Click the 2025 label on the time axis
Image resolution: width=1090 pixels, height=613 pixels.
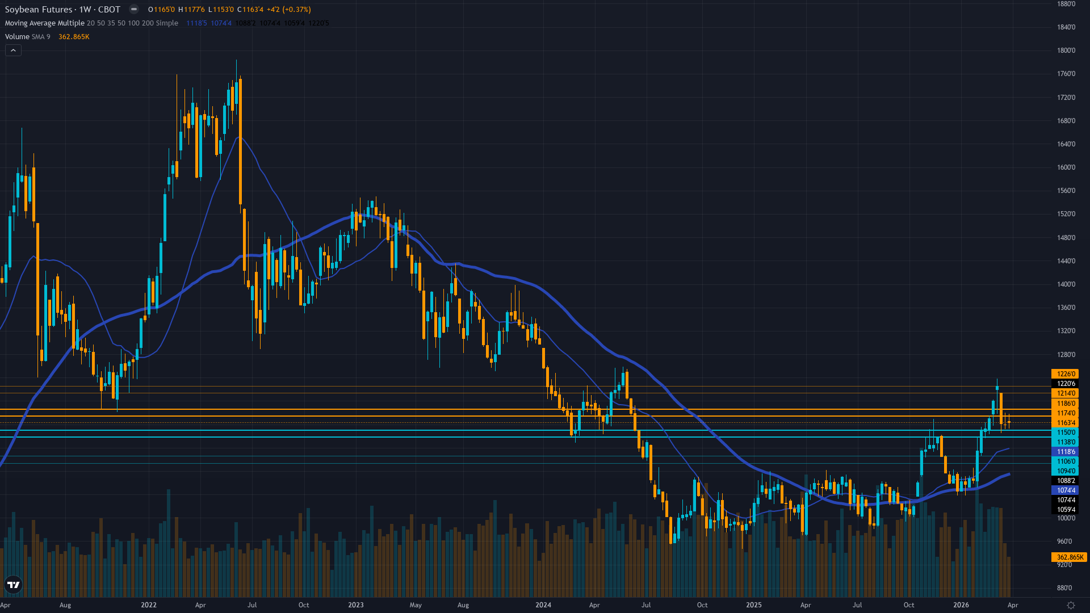[x=754, y=605]
